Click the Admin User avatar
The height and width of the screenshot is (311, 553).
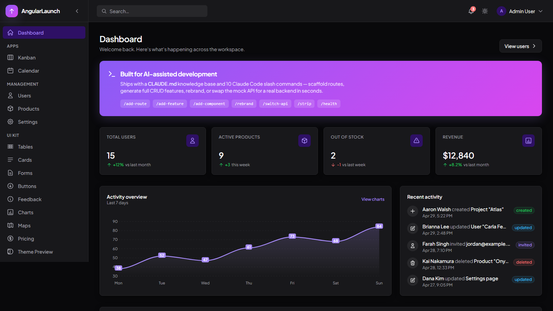tap(502, 11)
